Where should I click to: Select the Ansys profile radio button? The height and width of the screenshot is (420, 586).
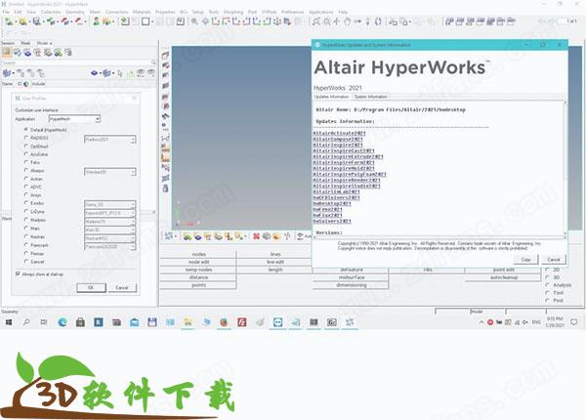pyautogui.click(x=26, y=194)
